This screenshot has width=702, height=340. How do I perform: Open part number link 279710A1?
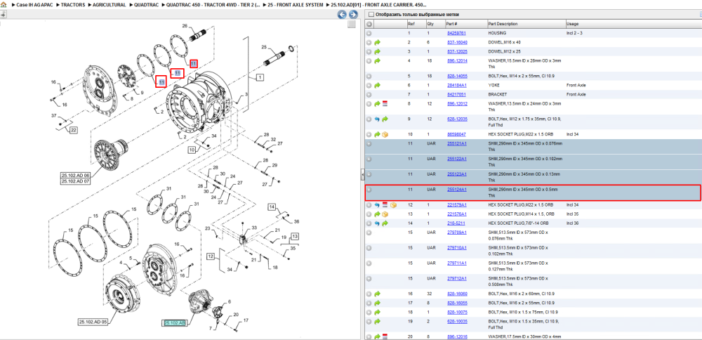click(x=457, y=248)
